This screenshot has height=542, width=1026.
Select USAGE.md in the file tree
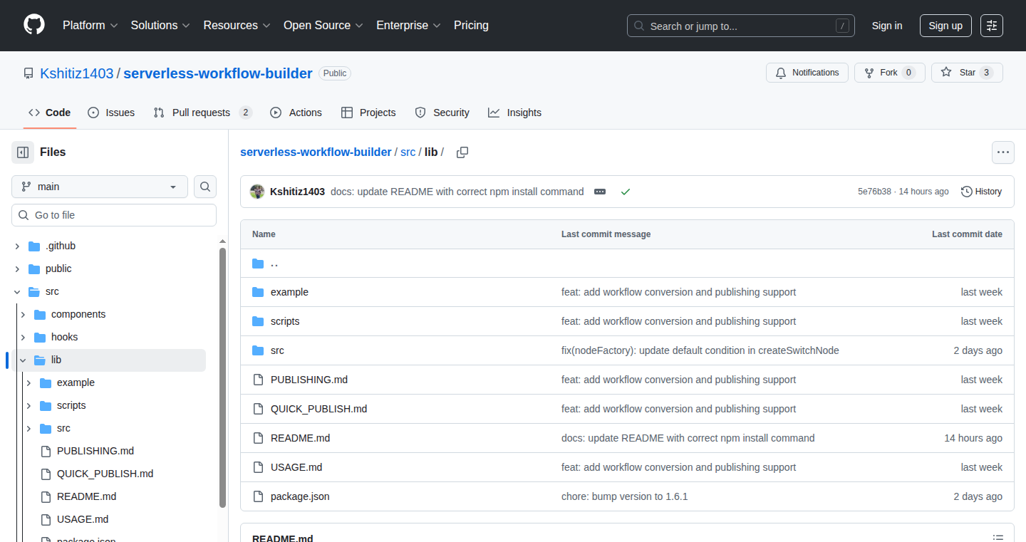(x=83, y=519)
